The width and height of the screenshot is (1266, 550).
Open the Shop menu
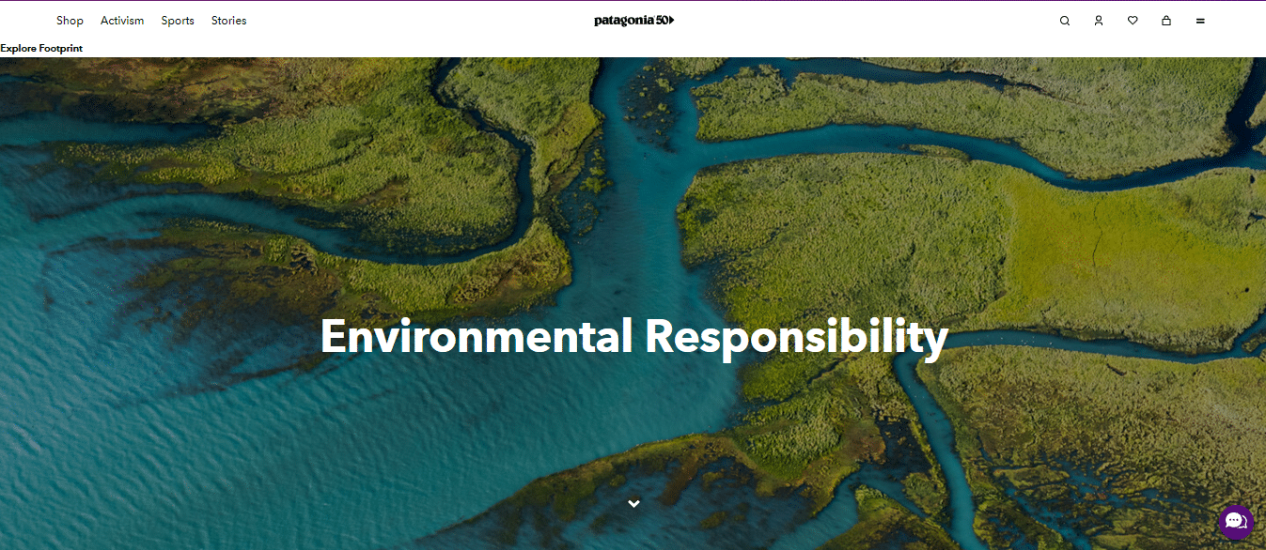(x=70, y=21)
